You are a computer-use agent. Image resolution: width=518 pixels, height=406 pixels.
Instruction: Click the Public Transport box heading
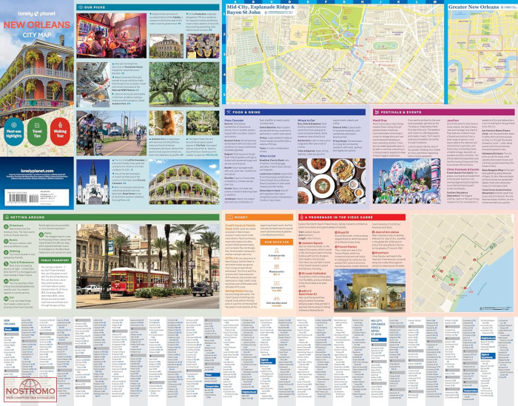point(55,260)
